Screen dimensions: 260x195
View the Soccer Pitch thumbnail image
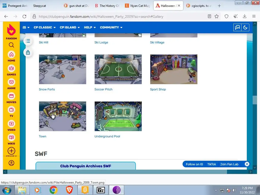pos(118,69)
